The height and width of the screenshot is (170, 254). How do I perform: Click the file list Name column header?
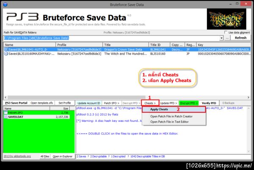click(x=27, y=109)
